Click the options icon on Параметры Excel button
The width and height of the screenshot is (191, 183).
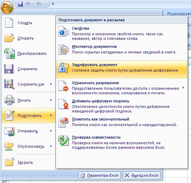(x=83, y=175)
